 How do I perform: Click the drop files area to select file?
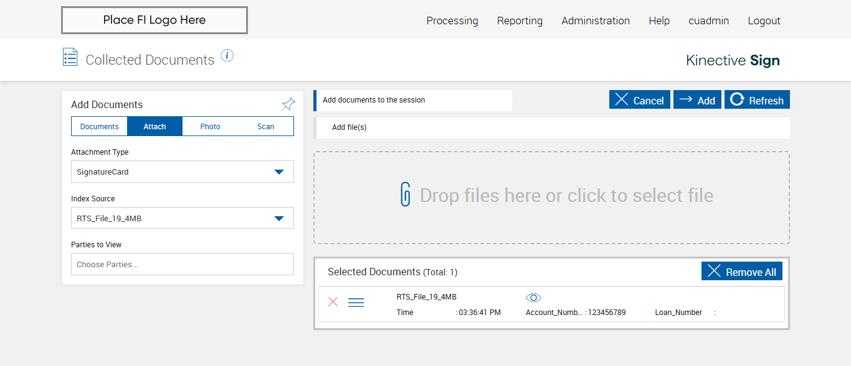551,198
